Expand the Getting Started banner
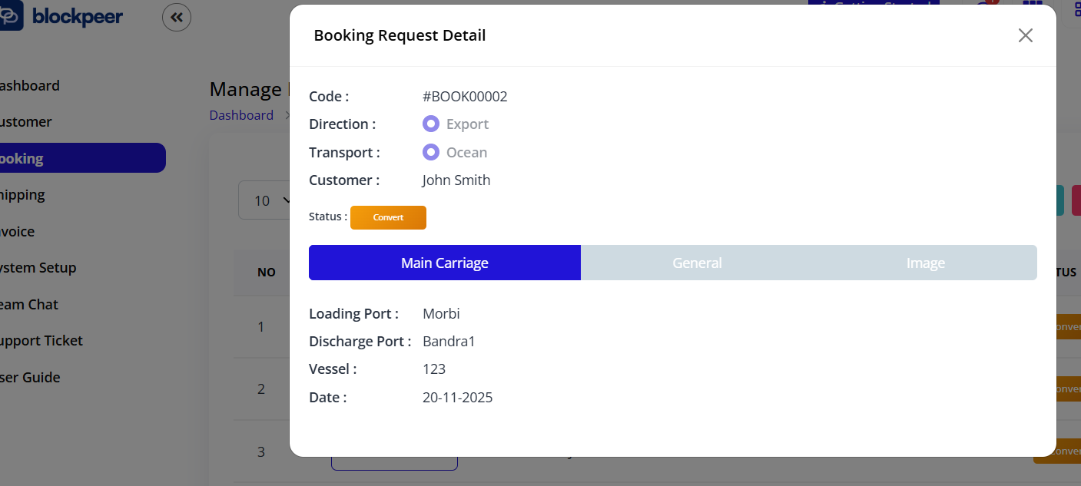The image size is (1081, 486). (x=874, y=5)
